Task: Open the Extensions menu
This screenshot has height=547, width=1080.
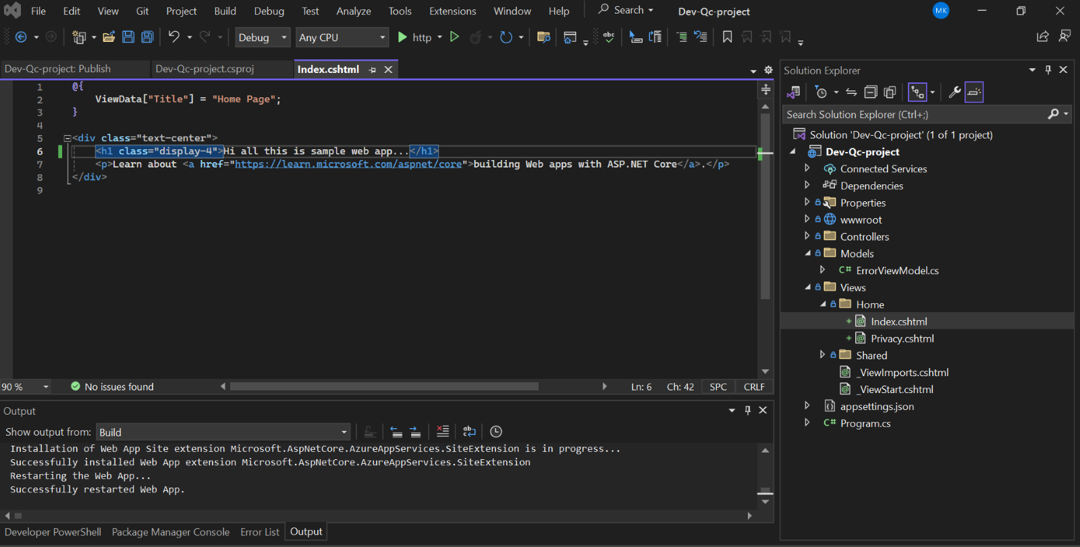Action: pos(452,11)
